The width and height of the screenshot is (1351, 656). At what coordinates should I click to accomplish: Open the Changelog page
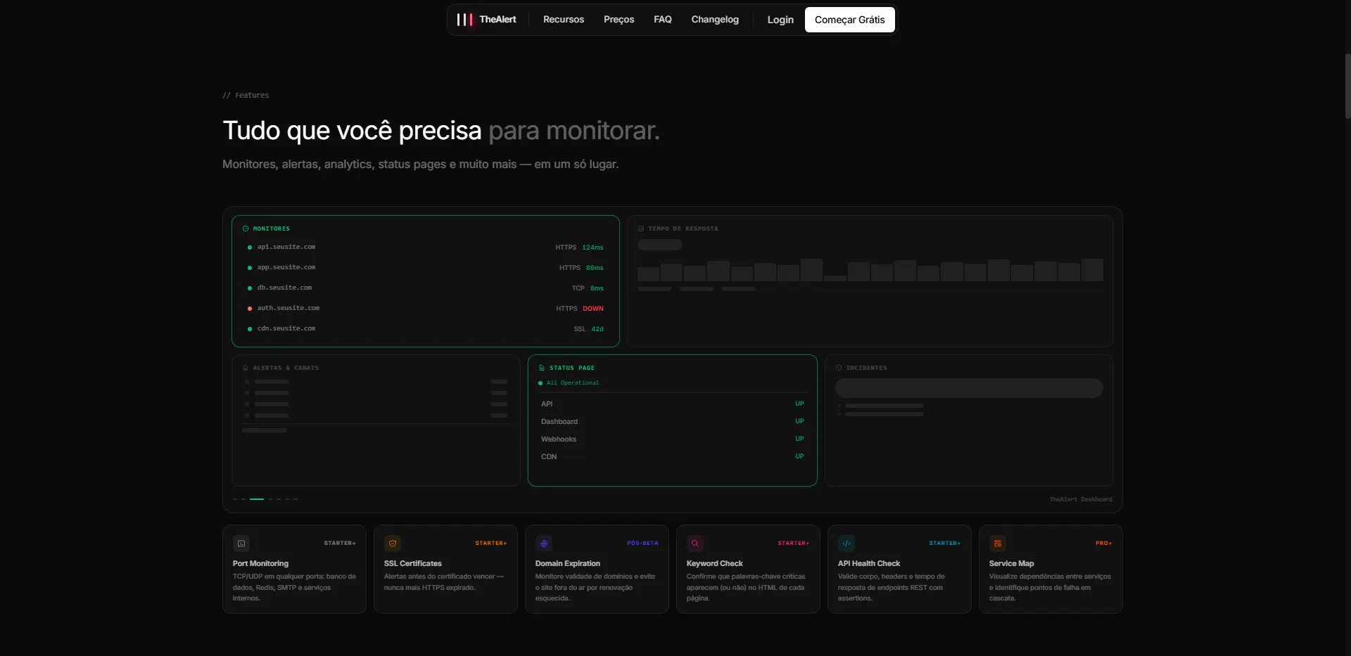[715, 20]
